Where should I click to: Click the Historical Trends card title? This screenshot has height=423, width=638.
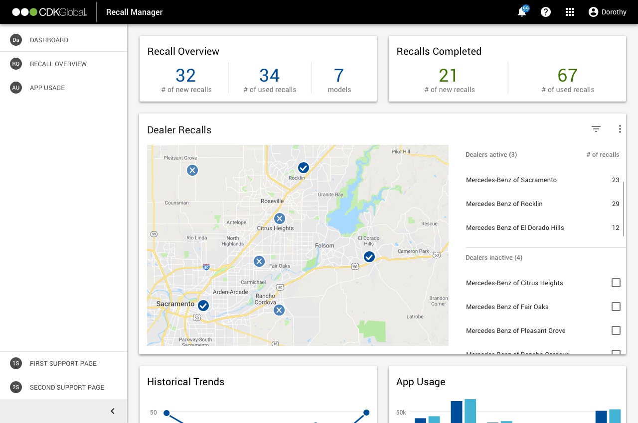tap(186, 382)
